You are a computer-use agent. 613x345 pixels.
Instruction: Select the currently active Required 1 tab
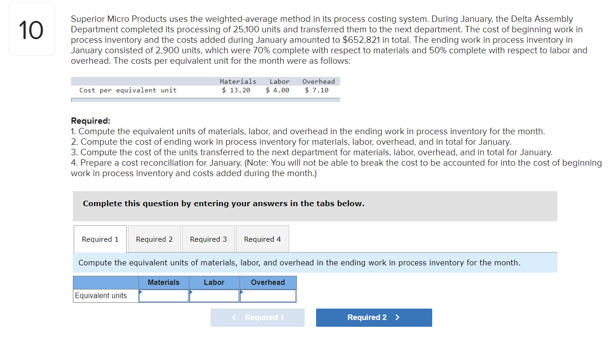tap(100, 238)
